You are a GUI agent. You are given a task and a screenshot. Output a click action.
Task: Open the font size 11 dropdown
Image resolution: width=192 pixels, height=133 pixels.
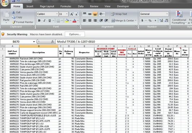(67, 14)
